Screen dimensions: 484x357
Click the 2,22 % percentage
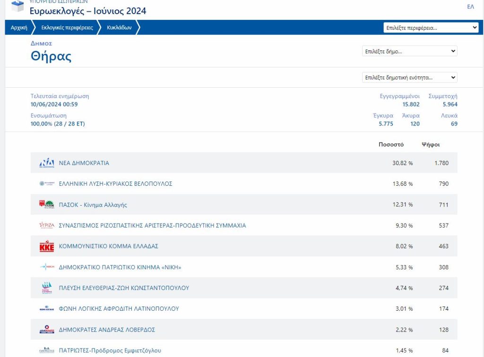point(404,330)
